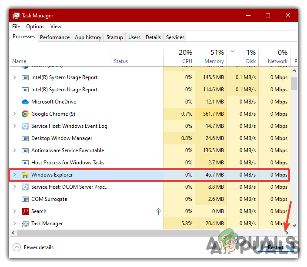Close the Task Manager window
Viewport: 307px width, 267px height.
287,15
